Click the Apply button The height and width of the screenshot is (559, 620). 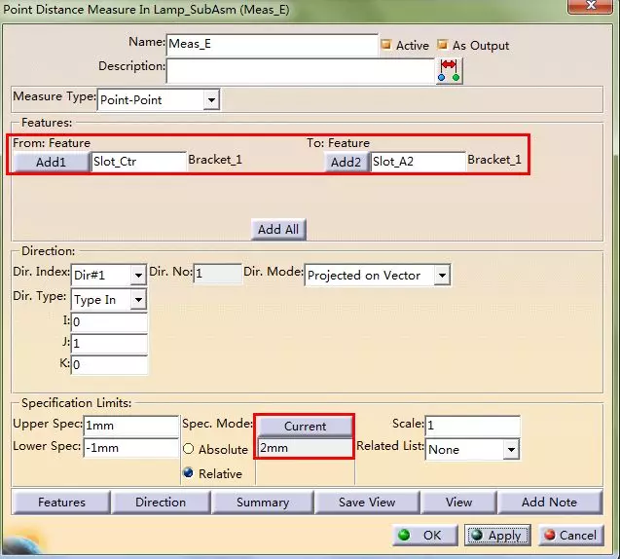pos(496,535)
